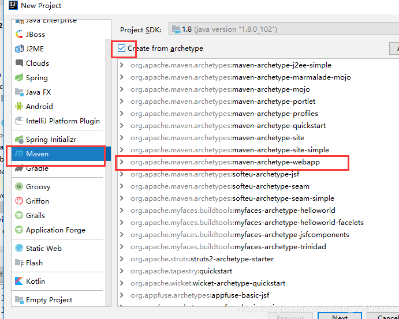Click the Static Web globe icon

tap(19, 248)
